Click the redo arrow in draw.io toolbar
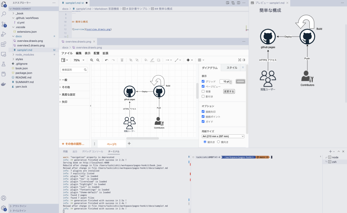347x213 pixels. tap(113, 60)
